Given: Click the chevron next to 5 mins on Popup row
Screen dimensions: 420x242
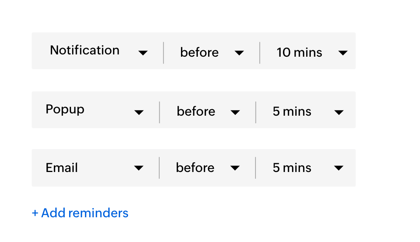Looking at the screenshot, I should (x=339, y=112).
